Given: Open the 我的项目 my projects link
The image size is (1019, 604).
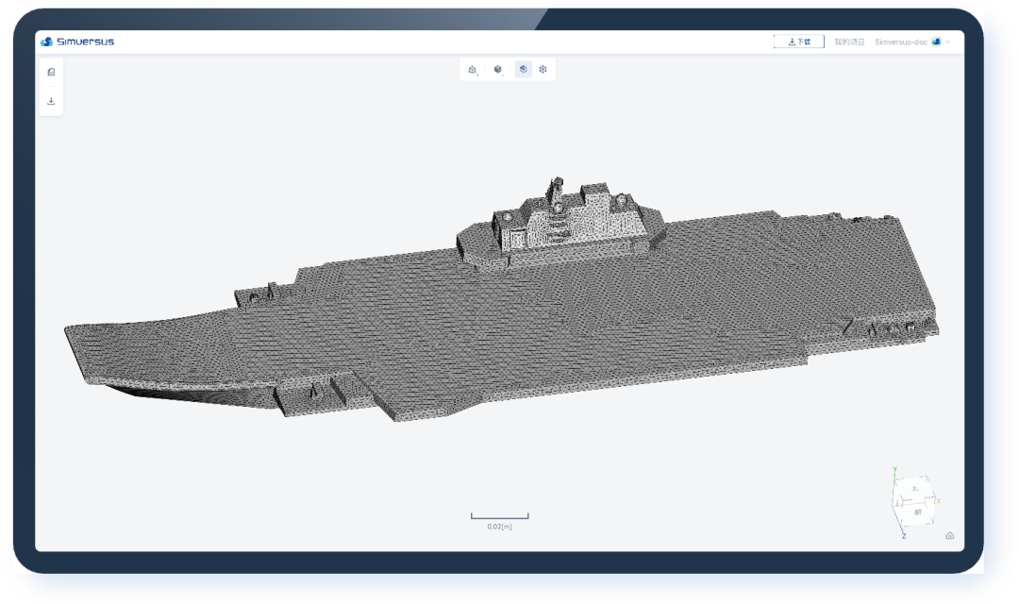Looking at the screenshot, I should click(x=849, y=42).
